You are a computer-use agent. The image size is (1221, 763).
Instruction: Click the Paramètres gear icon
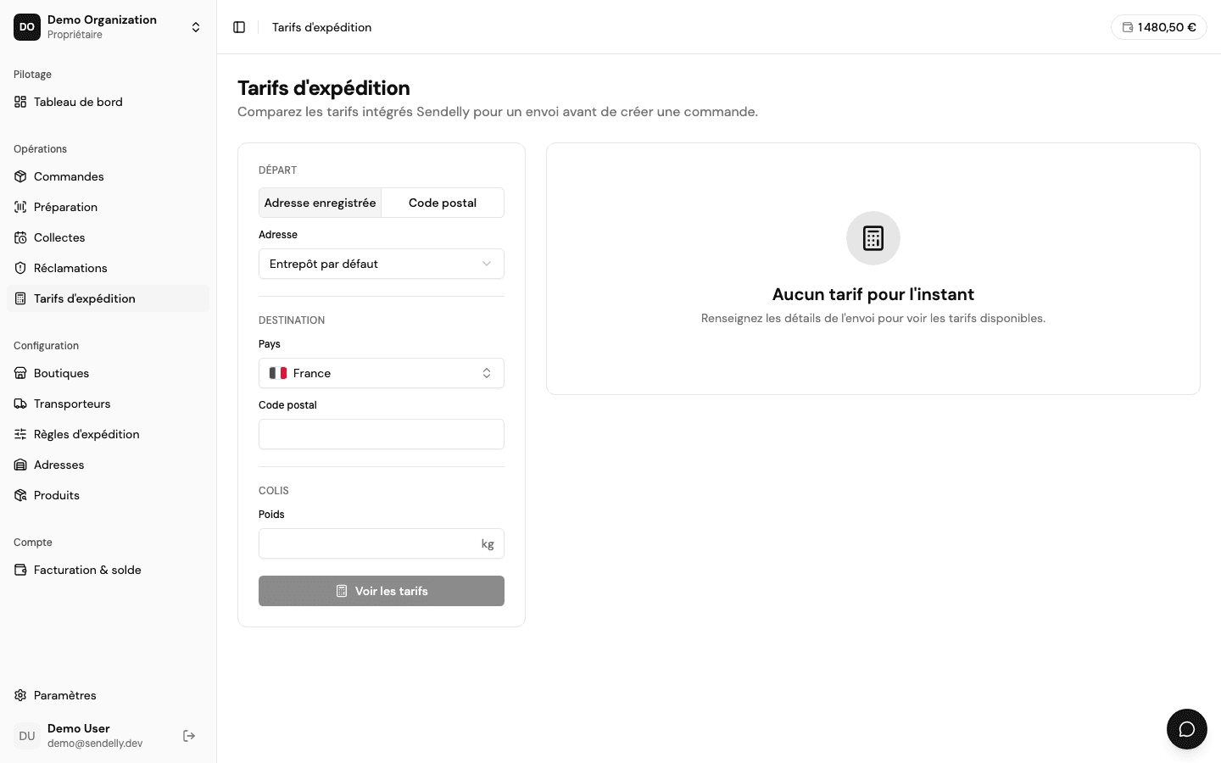[20, 695]
